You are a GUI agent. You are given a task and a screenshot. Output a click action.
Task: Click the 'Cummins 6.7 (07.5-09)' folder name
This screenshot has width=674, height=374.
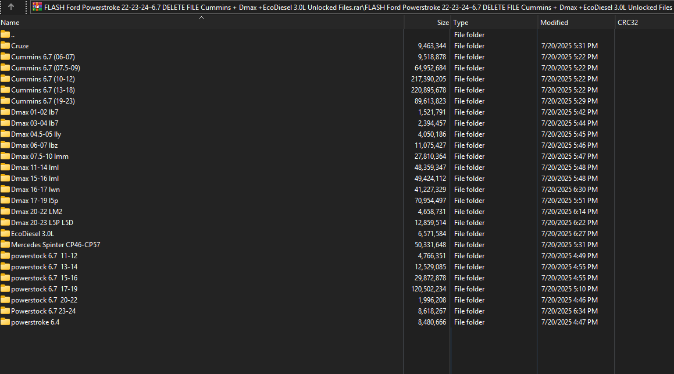click(45, 68)
